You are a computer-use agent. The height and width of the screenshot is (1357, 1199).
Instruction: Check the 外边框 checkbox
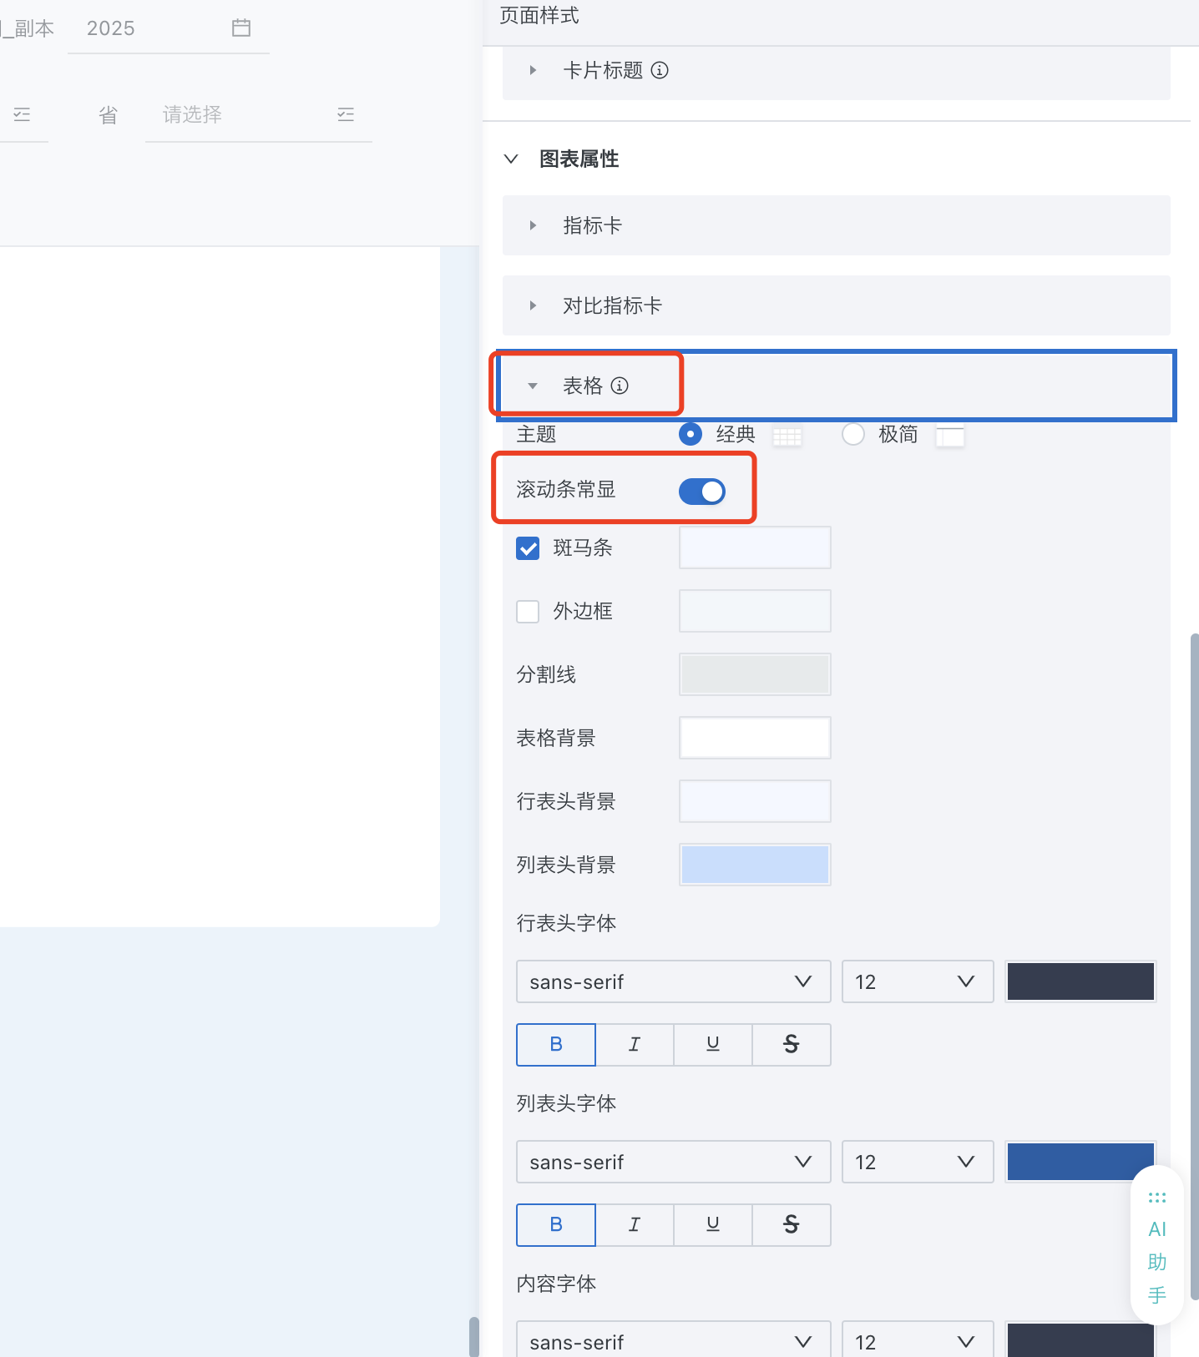click(x=528, y=612)
